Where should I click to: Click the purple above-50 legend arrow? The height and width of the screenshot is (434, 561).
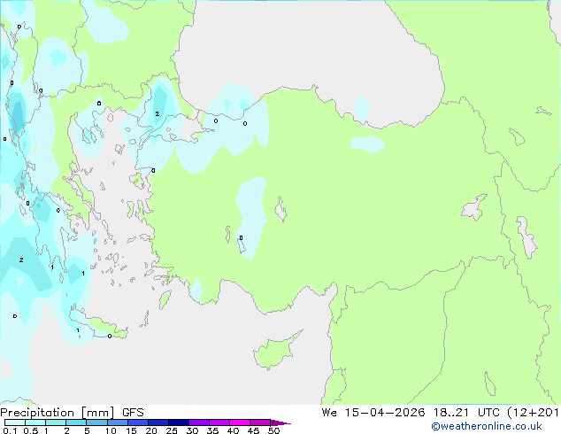[280, 422]
